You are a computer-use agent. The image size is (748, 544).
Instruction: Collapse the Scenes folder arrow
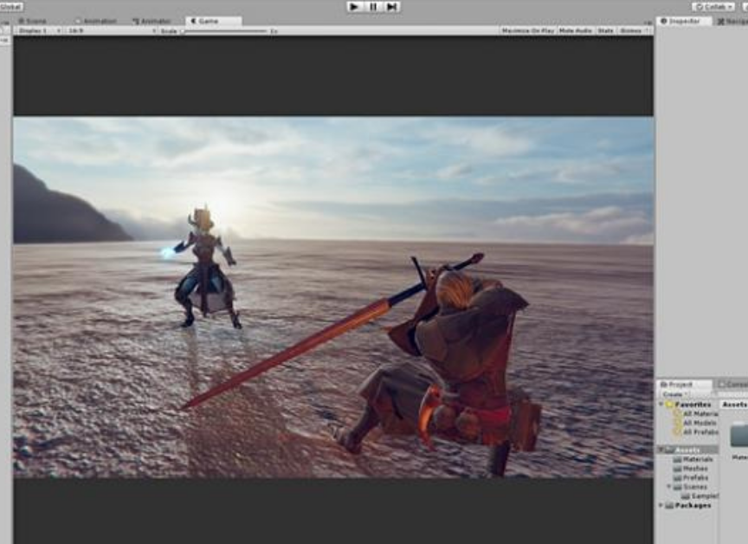coord(669,487)
